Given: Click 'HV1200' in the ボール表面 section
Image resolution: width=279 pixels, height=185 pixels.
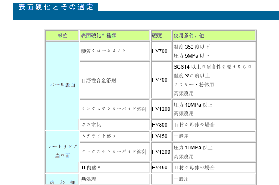Looking at the screenshot, I should click(x=161, y=109).
